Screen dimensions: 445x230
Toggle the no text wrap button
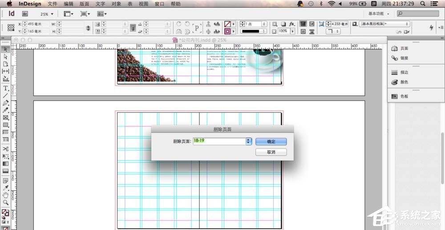pyautogui.click(x=303, y=24)
